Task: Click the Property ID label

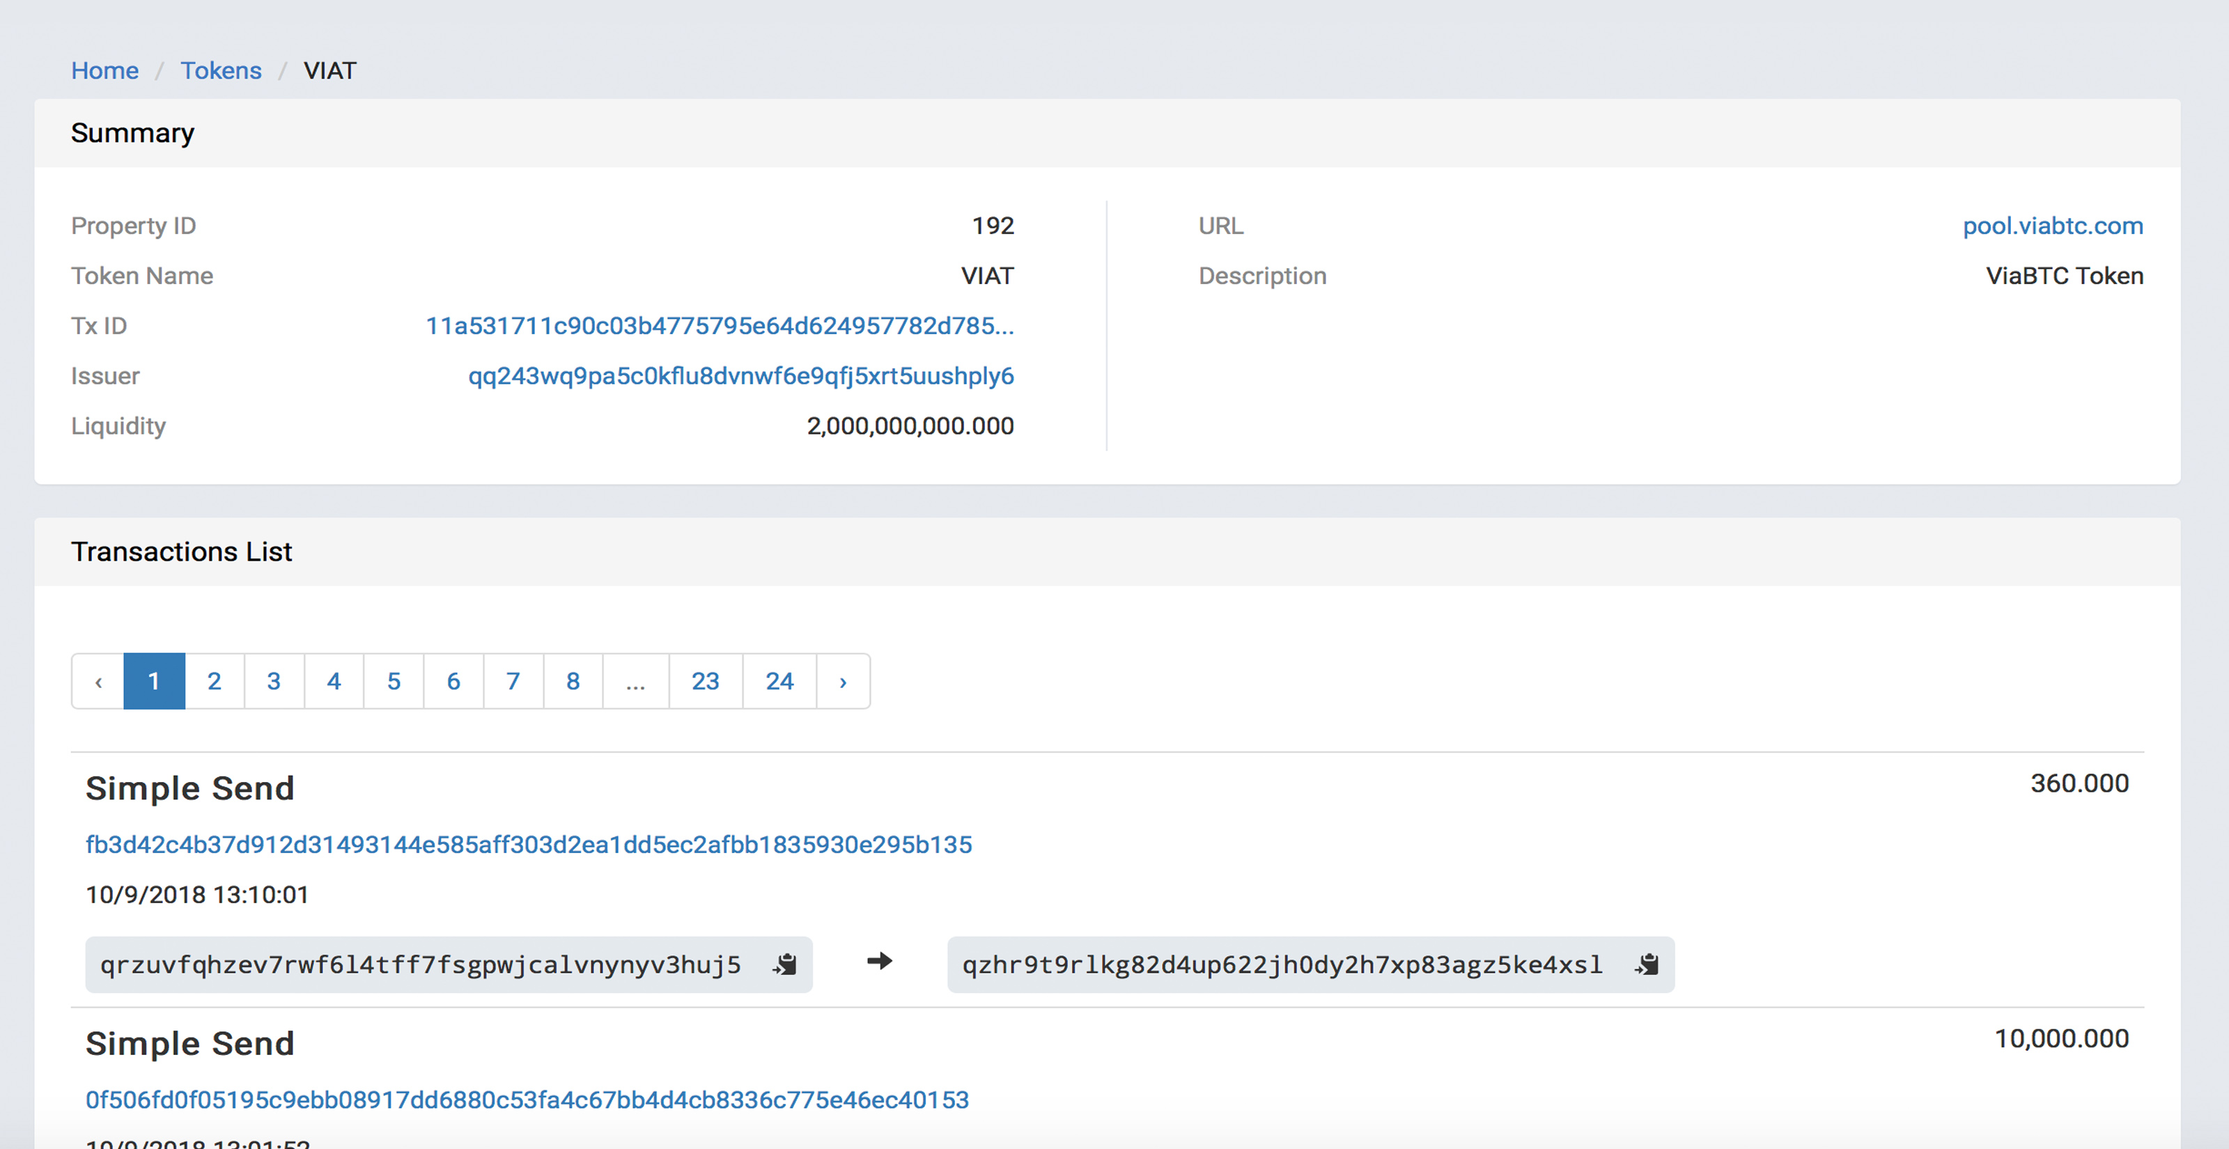Action: (133, 226)
